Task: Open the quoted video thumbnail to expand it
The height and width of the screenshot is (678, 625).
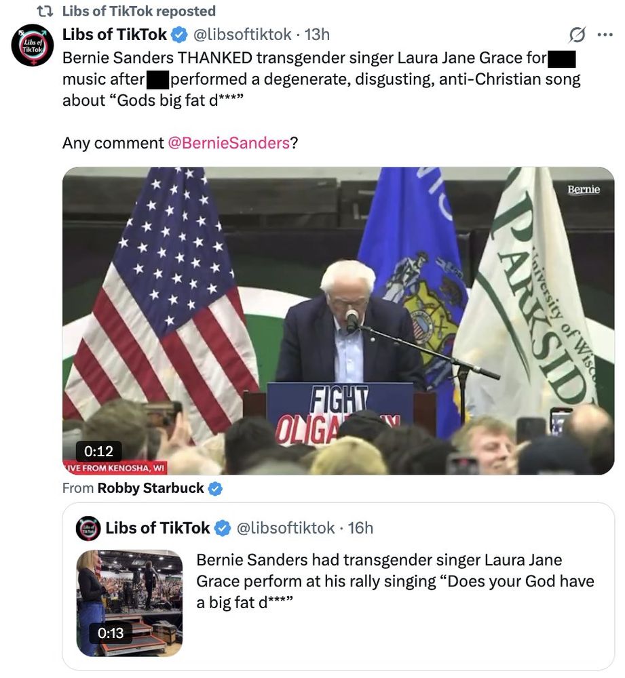Action: (129, 601)
